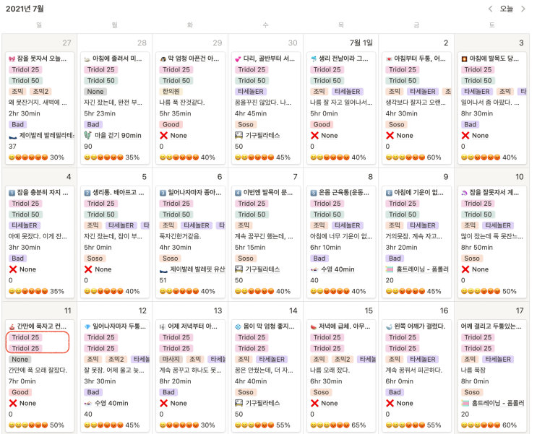Click the 한의원 tag on June 29 card
This screenshot has height=434, width=537.
tap(171, 92)
